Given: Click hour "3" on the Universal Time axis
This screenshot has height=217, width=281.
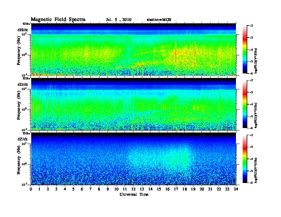Looking at the screenshot, I should 56,189.
